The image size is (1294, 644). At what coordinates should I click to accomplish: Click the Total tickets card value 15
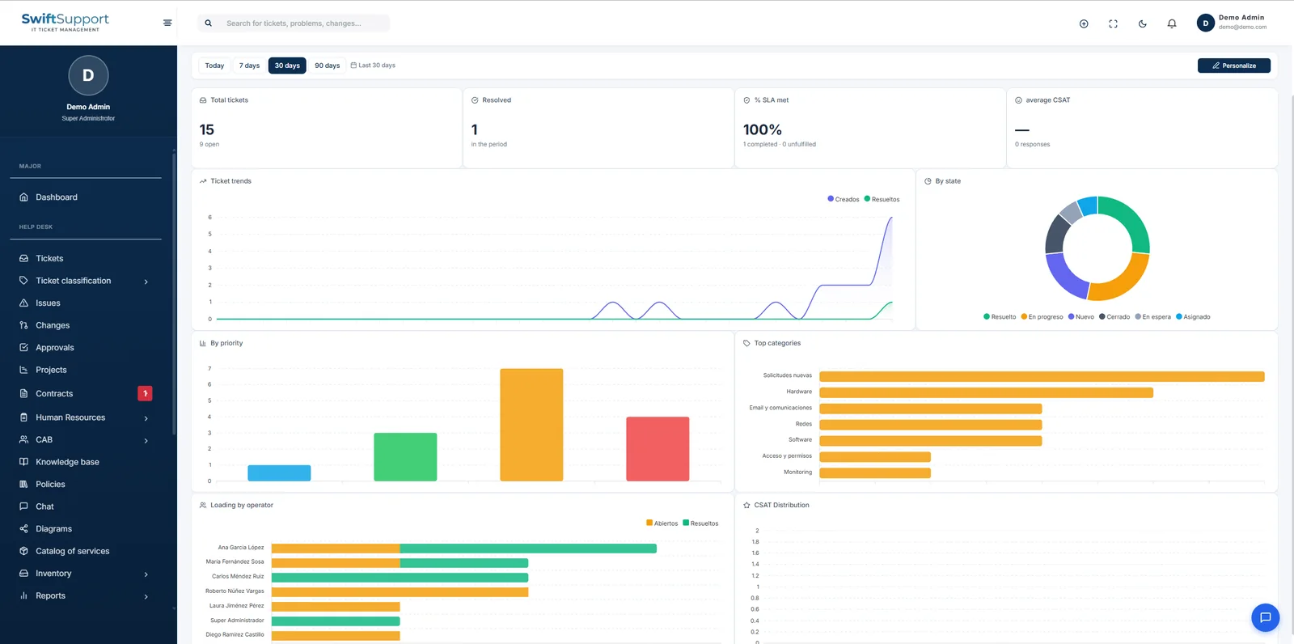207,129
